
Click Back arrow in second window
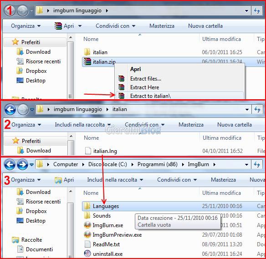click(10, 110)
